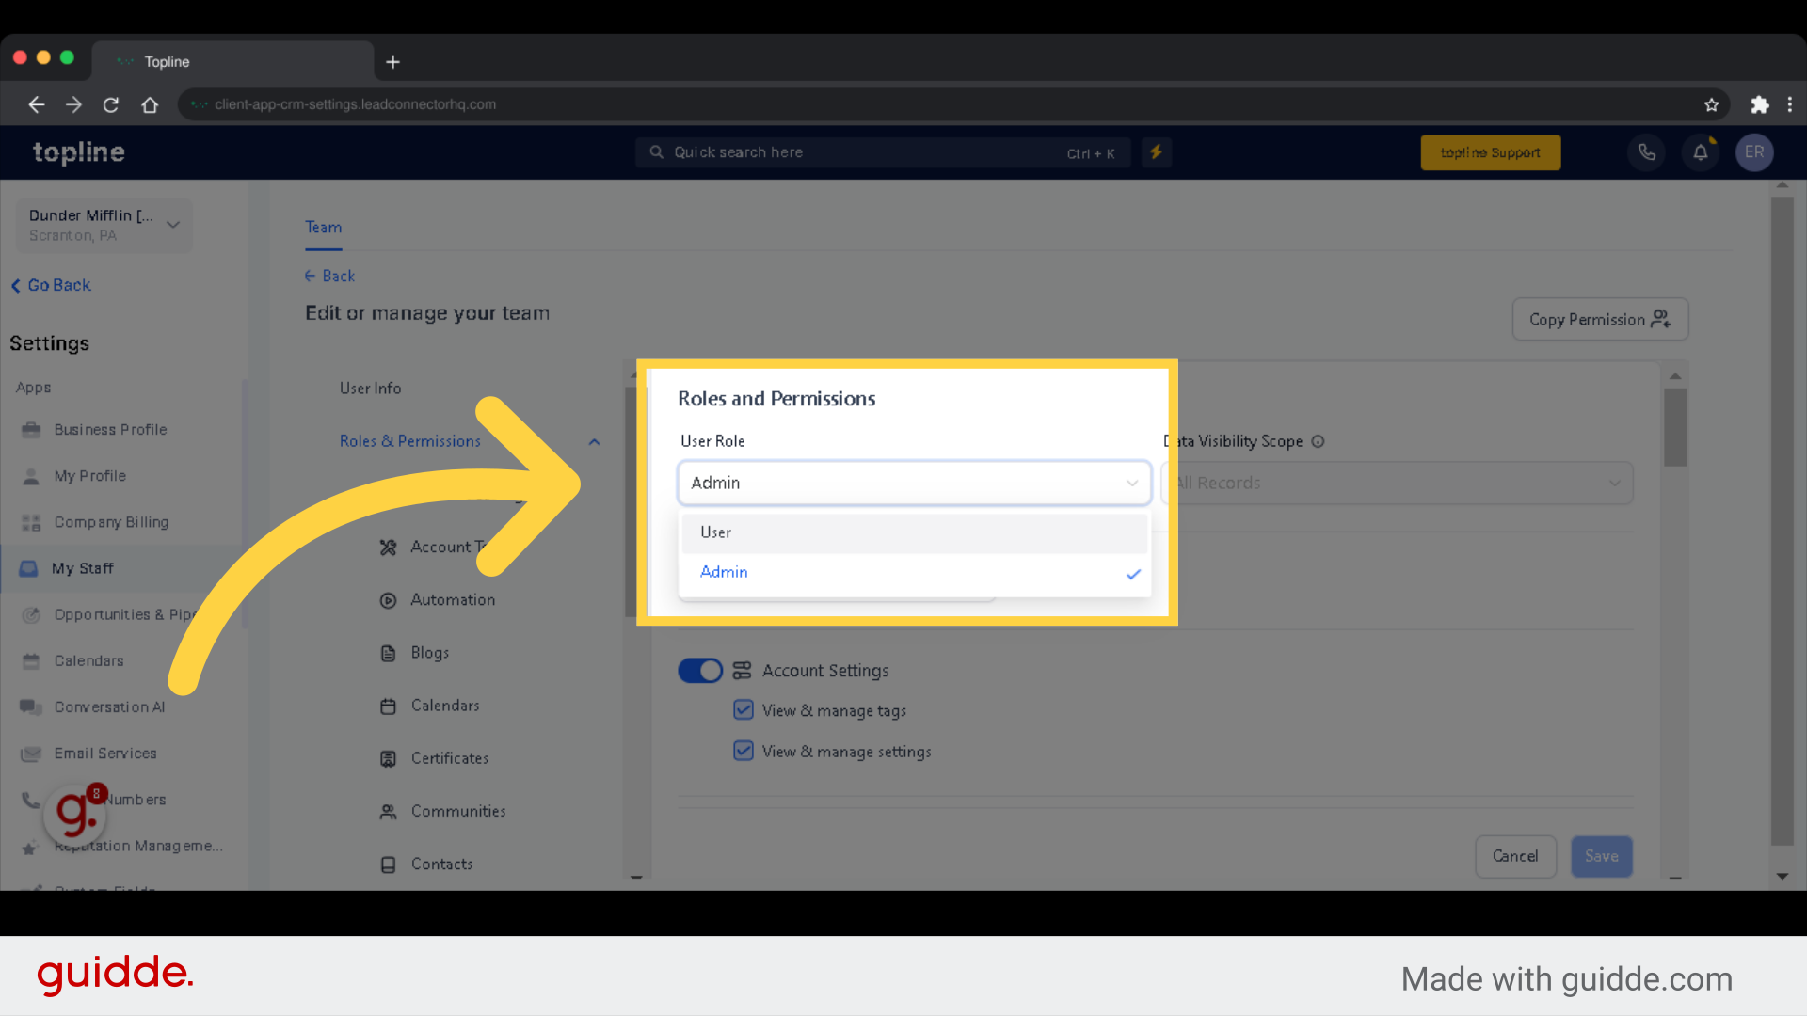The height and width of the screenshot is (1016, 1807).
Task: Enable the View & manage settings checkbox
Action: [x=744, y=751]
